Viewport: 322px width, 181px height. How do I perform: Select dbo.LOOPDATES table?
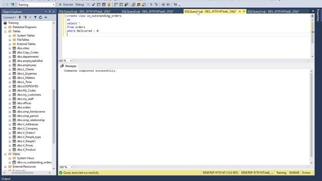pos(28,86)
